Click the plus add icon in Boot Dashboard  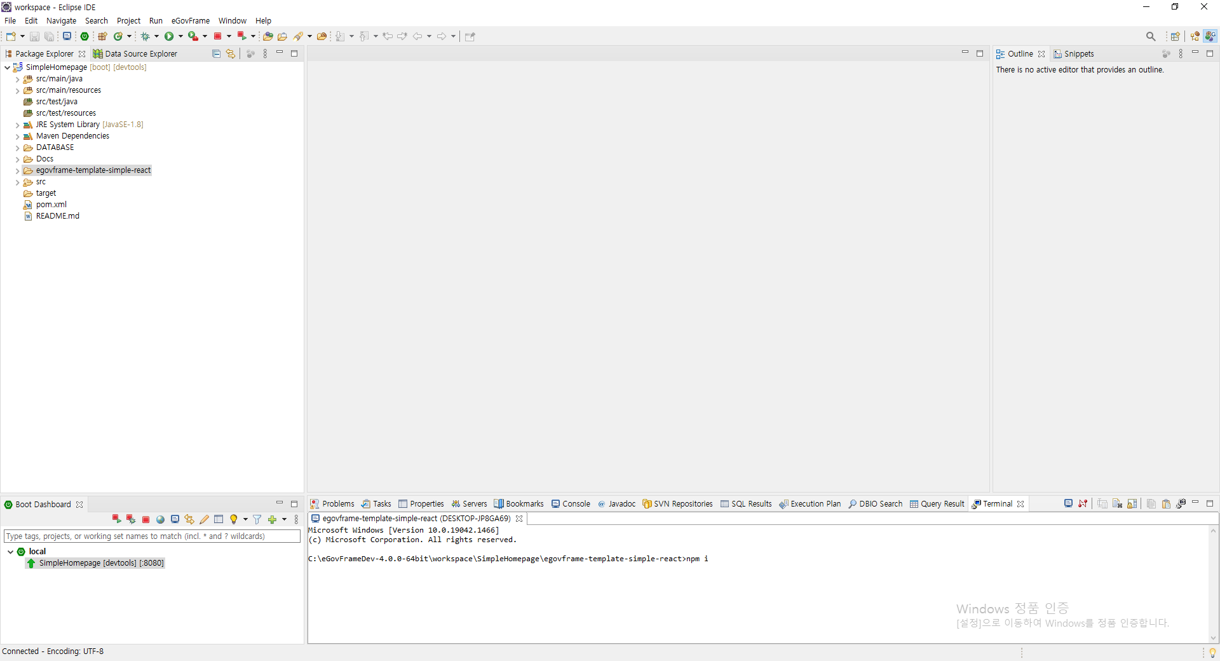(x=272, y=519)
